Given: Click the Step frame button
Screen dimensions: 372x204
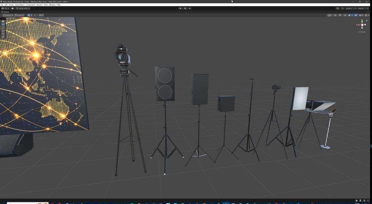Looking at the screenshot, I should [x=190, y=8].
